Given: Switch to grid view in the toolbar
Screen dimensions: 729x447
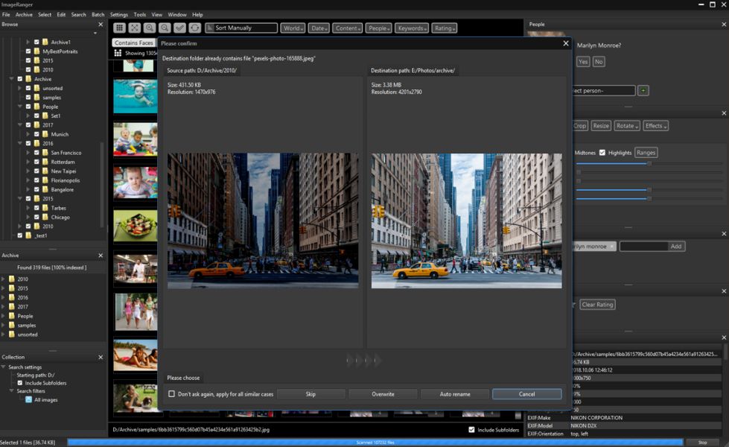Looking at the screenshot, I should pyautogui.click(x=120, y=28).
